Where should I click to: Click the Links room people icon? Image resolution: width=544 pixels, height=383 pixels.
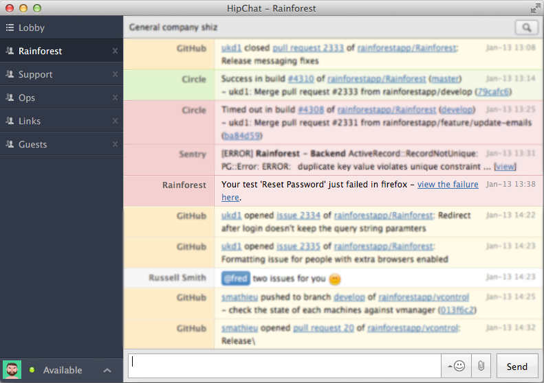tap(10, 121)
